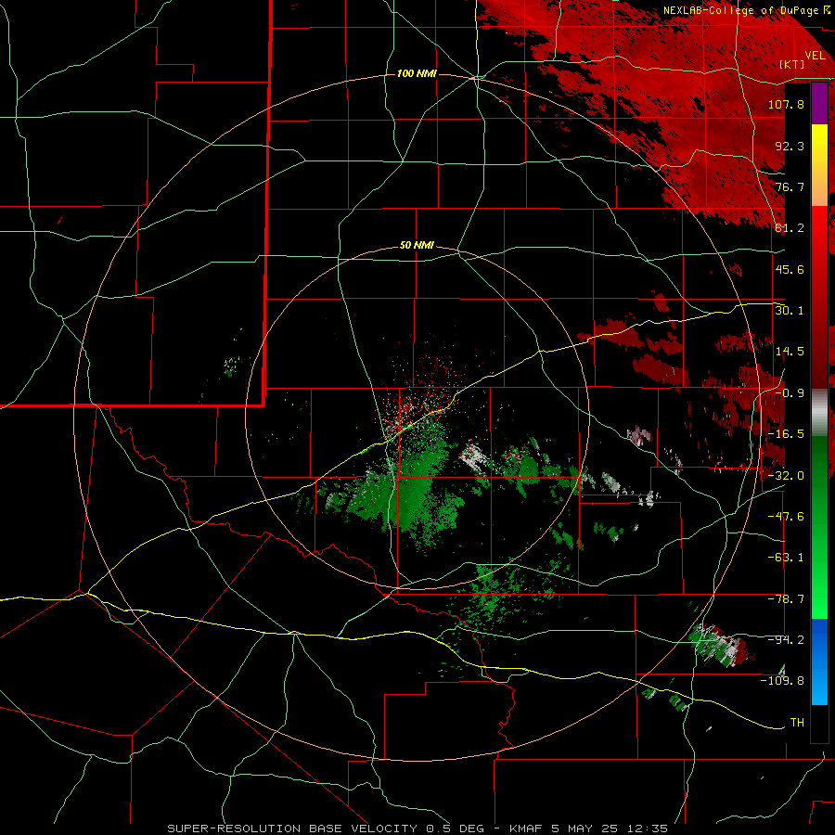Viewport: 835px width, 835px height.
Task: Click the 76.7 velocity scale value
Action: click(790, 186)
